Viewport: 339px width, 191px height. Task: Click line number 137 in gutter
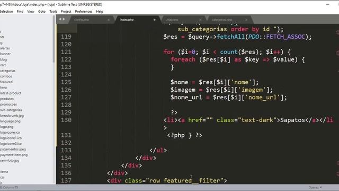click(x=66, y=180)
